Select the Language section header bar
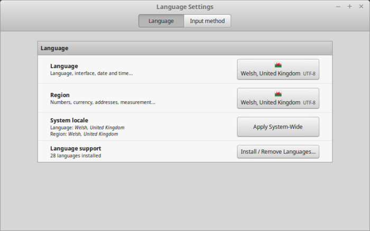370x231 pixels. 185,48
